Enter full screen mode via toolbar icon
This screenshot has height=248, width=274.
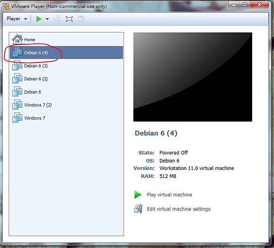69,19
